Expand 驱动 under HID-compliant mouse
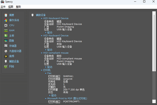Viewport: 157px width, 105px height. [x=46, y=67]
